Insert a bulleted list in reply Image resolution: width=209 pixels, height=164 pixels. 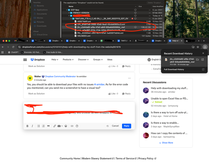38,126
